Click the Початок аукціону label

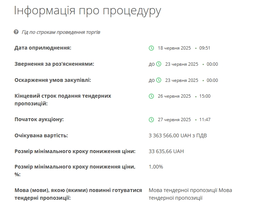[x=39, y=119]
